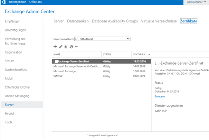Click expiry date 14.02.2019

139,66
